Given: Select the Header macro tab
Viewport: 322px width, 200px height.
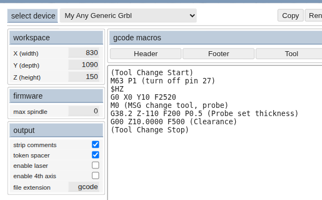Looking at the screenshot, I should point(146,54).
